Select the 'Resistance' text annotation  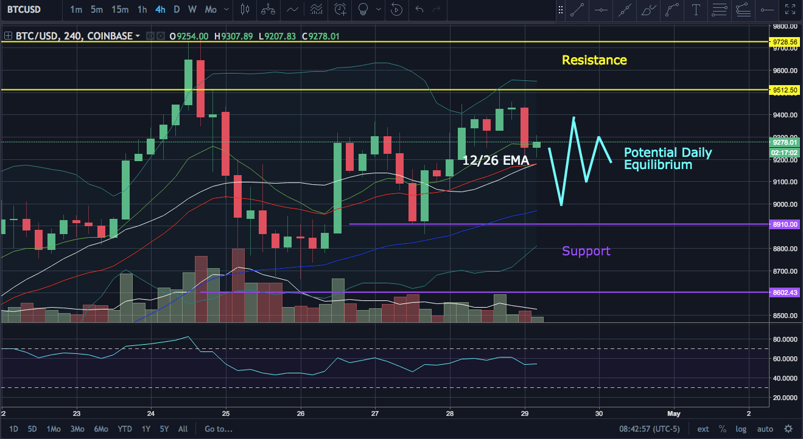[594, 60]
